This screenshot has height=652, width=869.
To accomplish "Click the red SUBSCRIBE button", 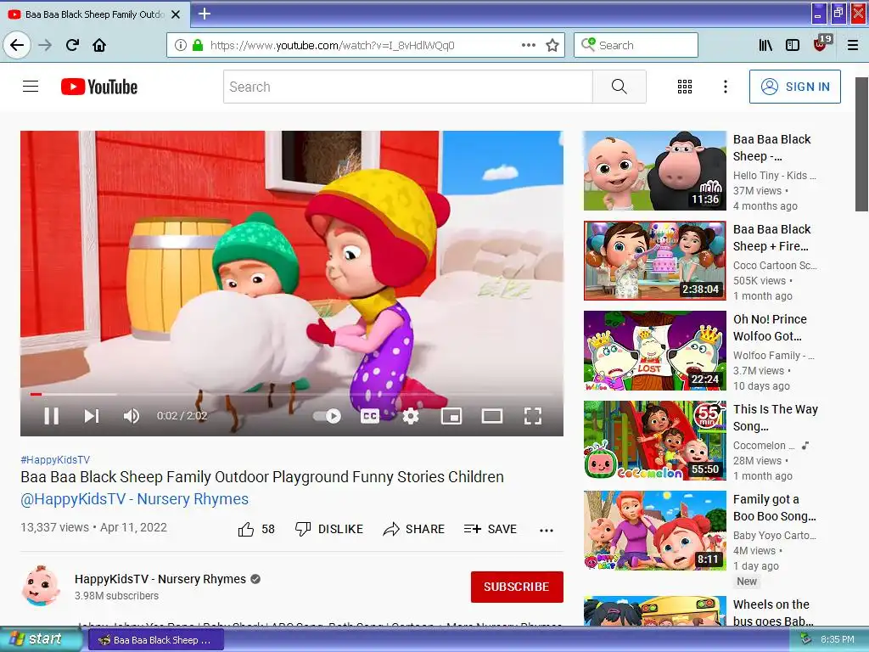I will [x=517, y=587].
